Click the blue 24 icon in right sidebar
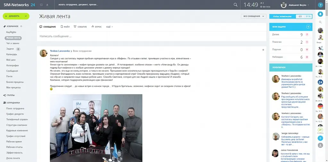 [x=320, y=82]
